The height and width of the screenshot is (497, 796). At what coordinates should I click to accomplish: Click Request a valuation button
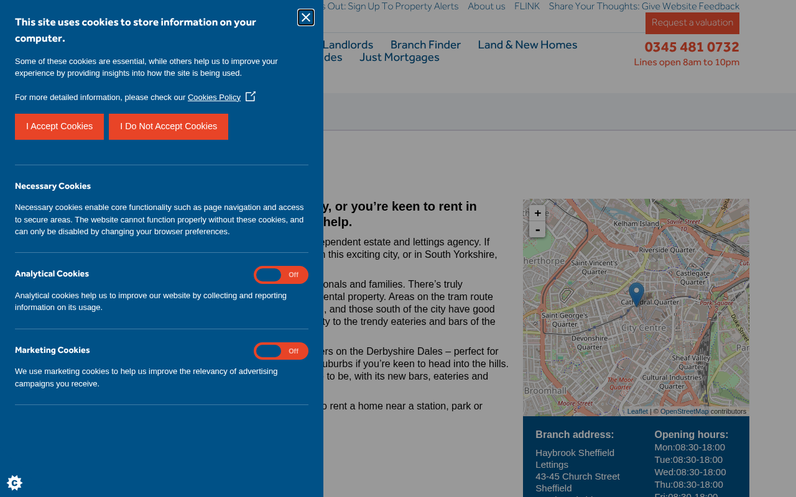tap(692, 23)
